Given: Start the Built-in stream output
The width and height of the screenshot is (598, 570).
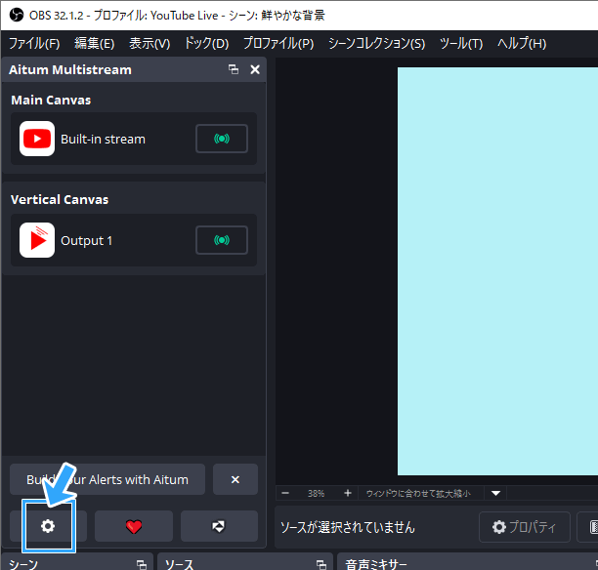Looking at the screenshot, I should 222,139.
